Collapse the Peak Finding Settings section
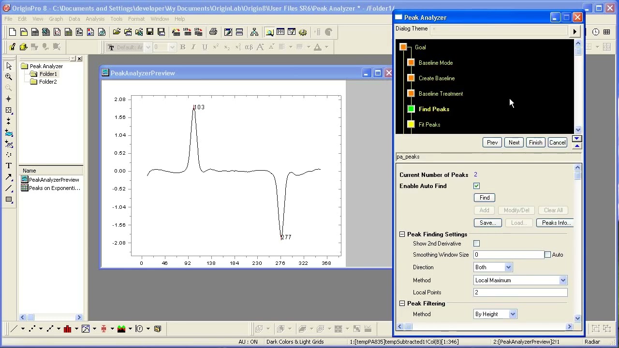 tap(402, 234)
